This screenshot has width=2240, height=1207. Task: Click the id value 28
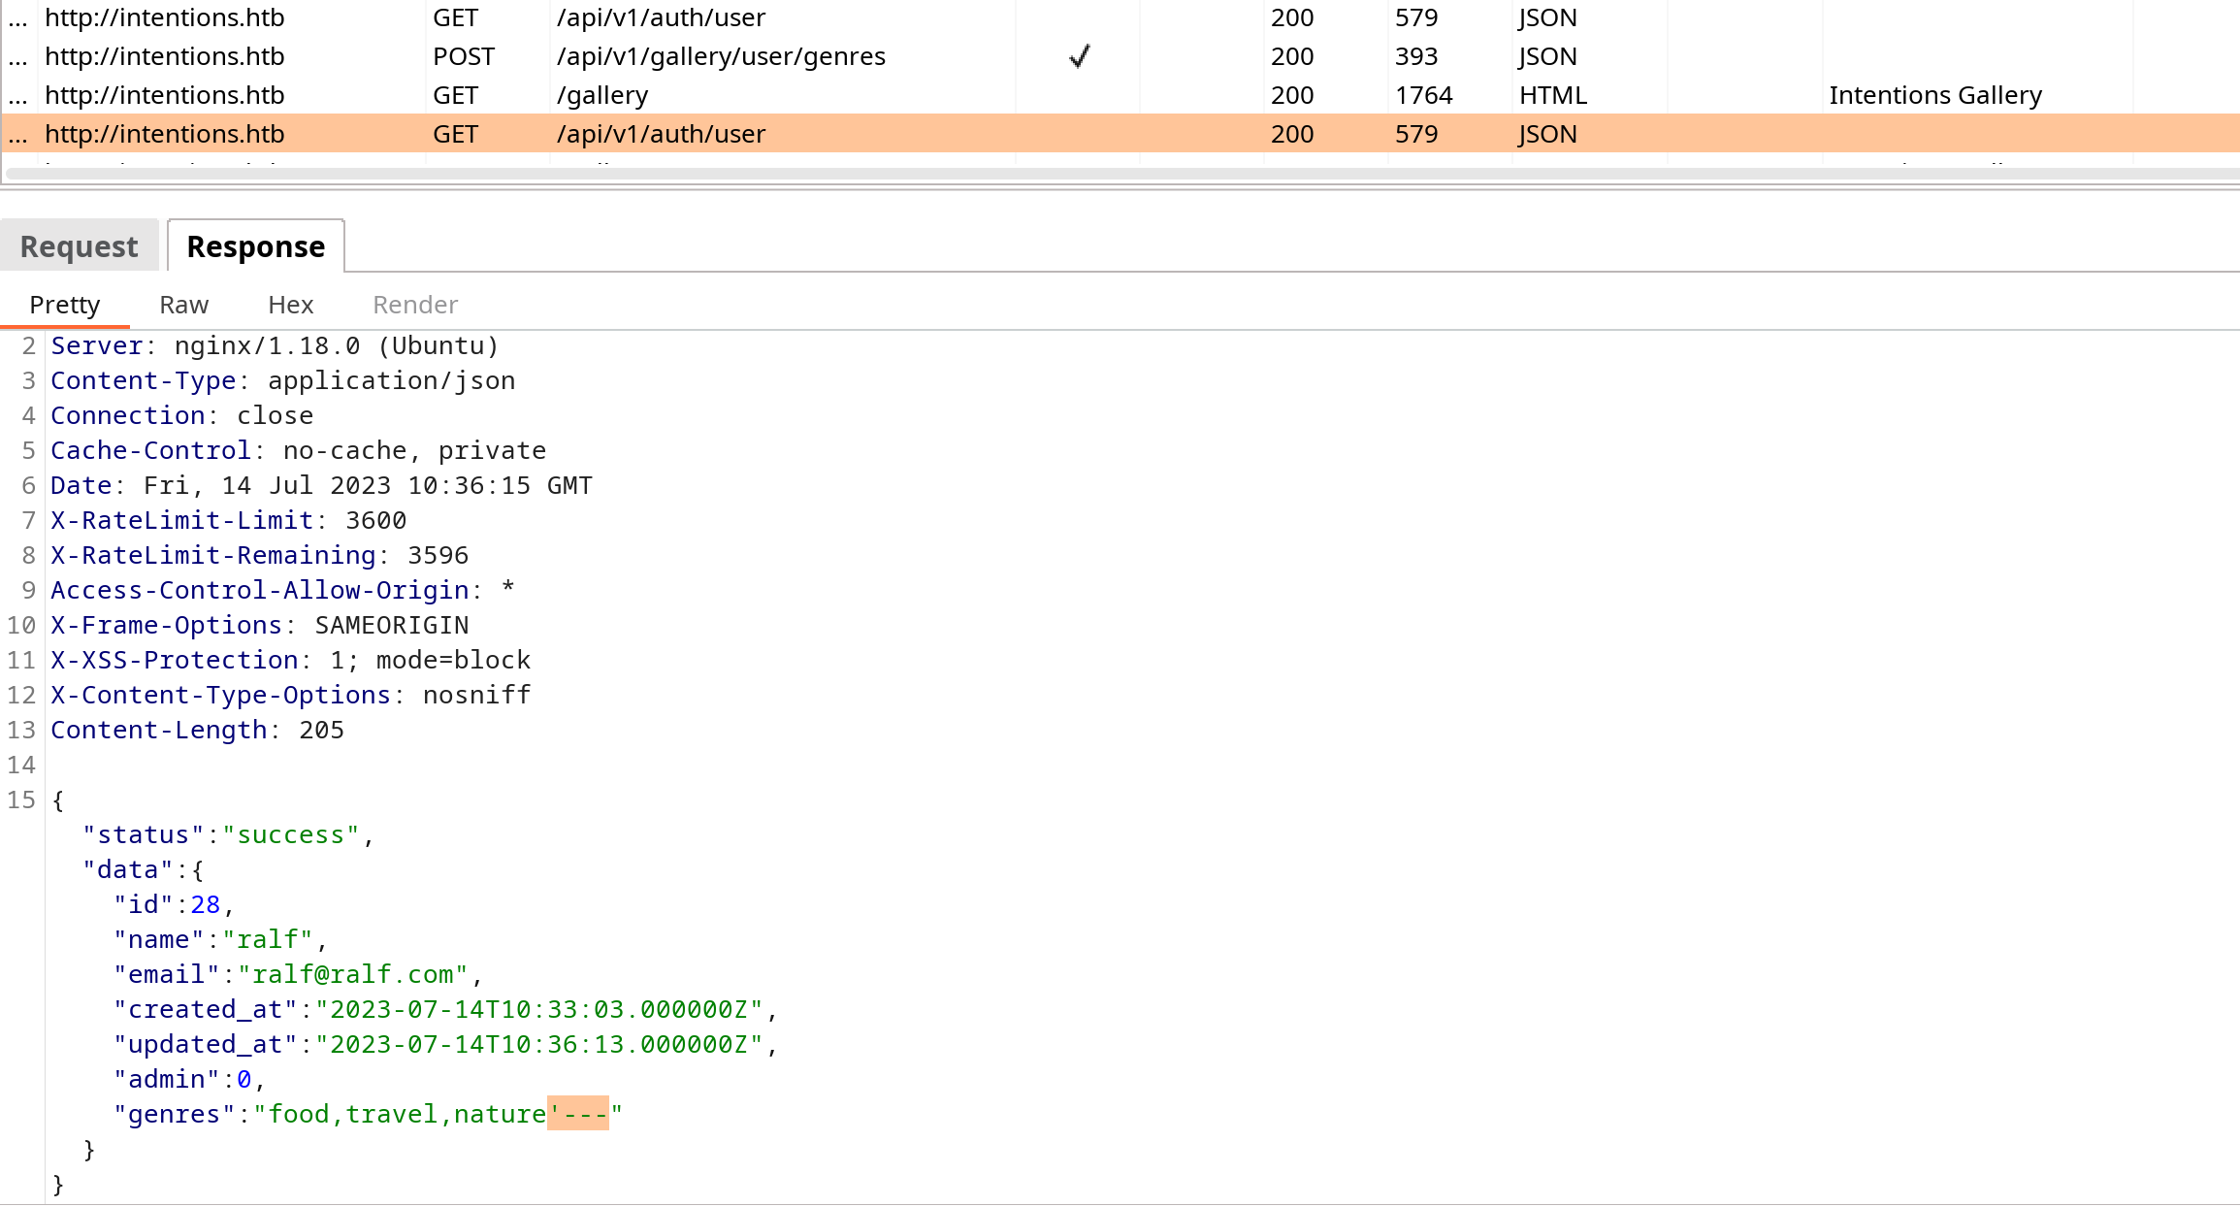point(206,905)
